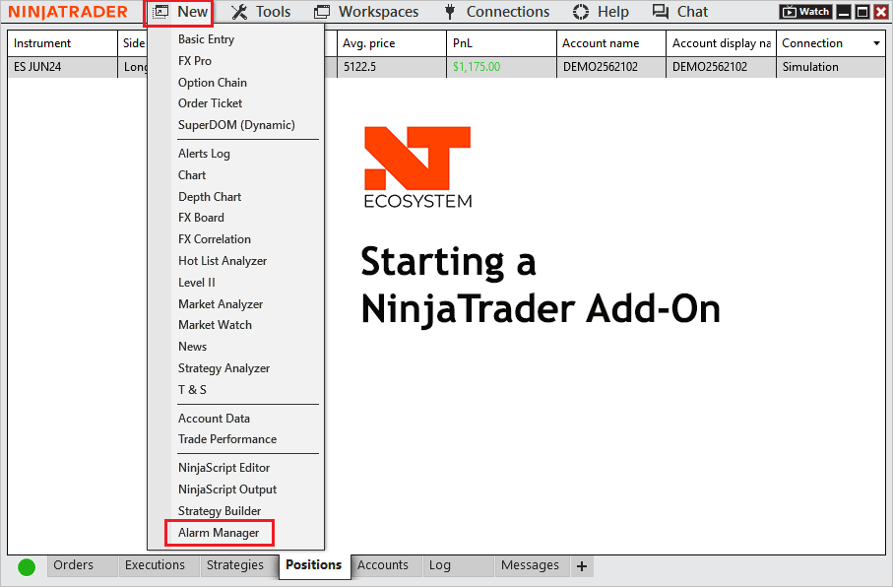
Task: Click the Workspaces icon
Action: pos(322,12)
